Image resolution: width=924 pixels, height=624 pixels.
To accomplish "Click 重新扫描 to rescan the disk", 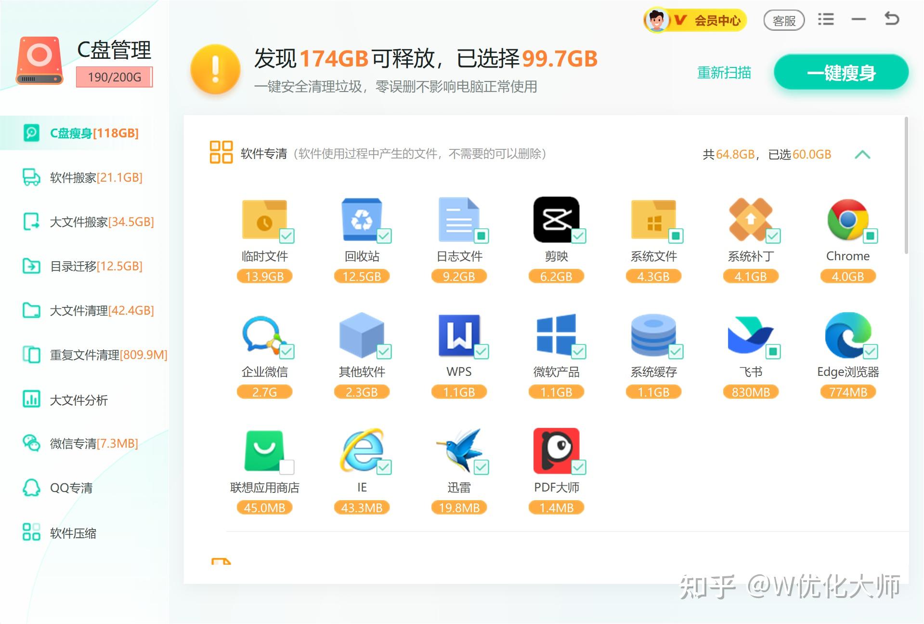I will click(x=723, y=72).
